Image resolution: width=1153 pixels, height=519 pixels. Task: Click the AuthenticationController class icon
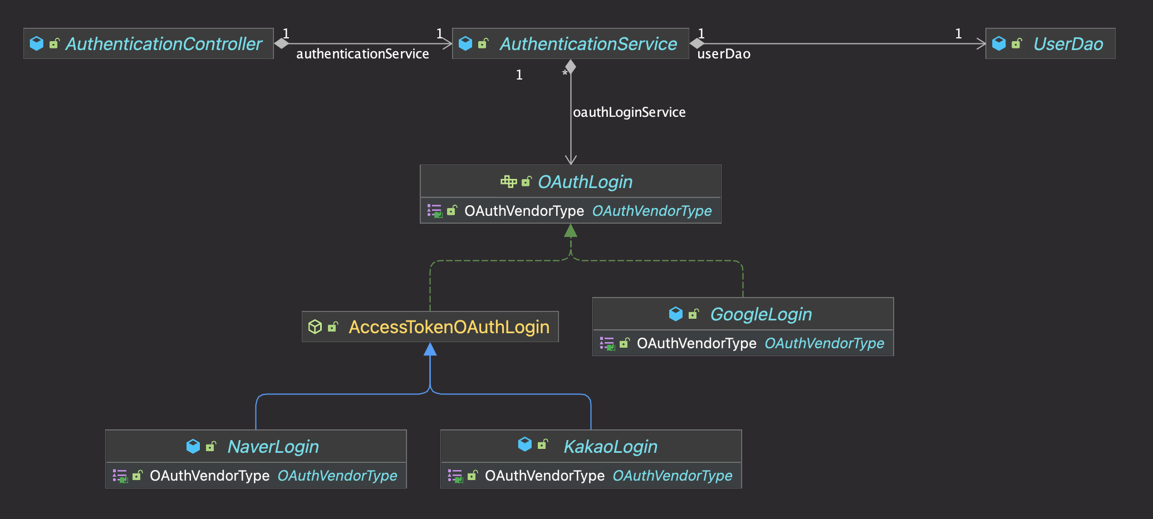click(37, 43)
